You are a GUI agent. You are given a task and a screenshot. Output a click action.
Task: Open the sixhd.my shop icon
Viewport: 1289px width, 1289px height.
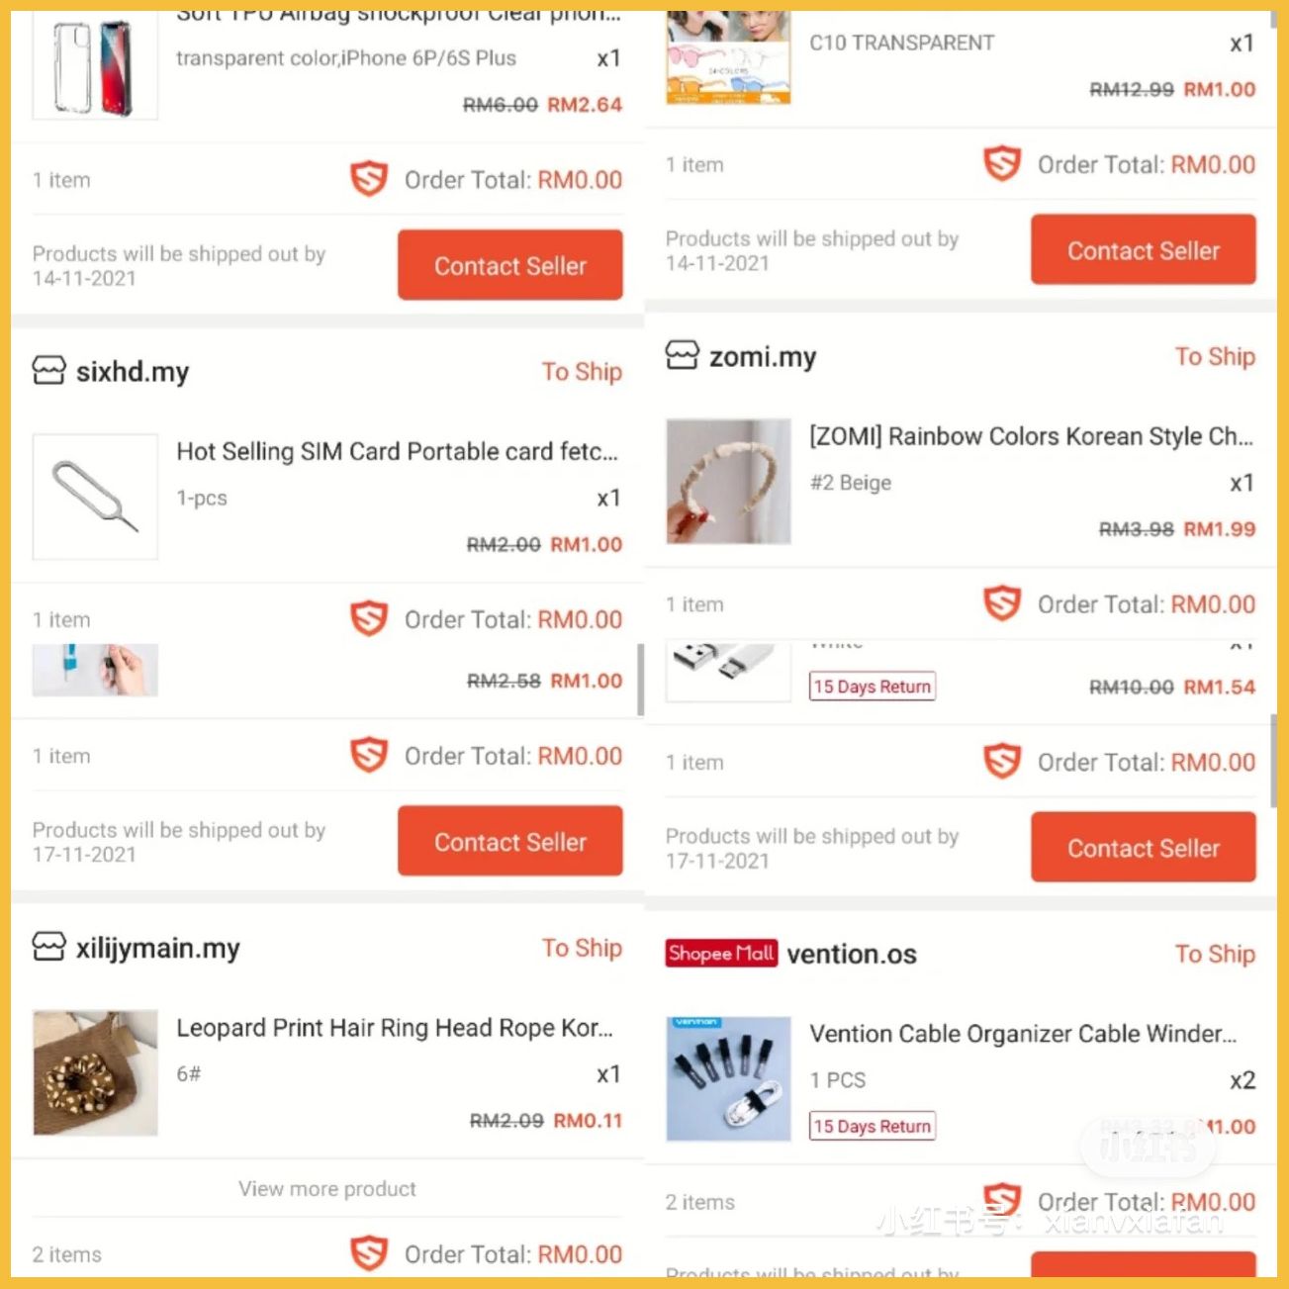point(48,371)
